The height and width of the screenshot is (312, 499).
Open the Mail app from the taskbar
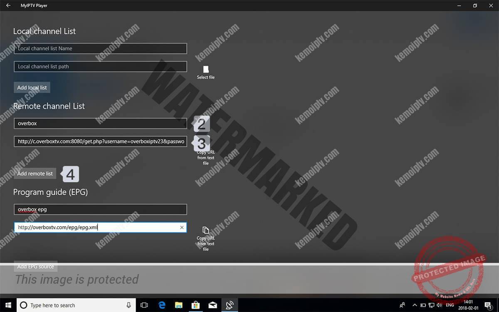click(x=212, y=305)
